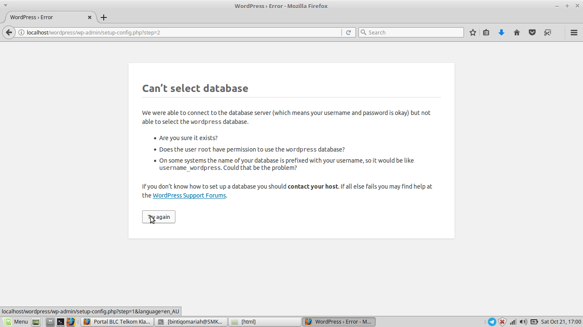Open the Linux Mint Menu

[x=15, y=322]
